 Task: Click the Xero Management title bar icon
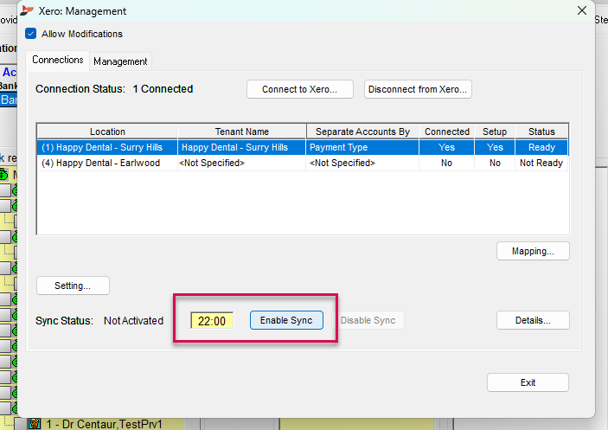27,10
